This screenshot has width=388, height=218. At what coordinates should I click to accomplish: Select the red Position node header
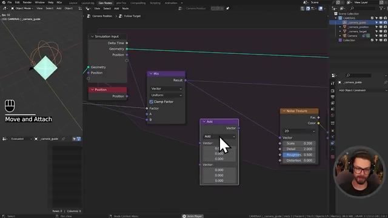click(108, 90)
